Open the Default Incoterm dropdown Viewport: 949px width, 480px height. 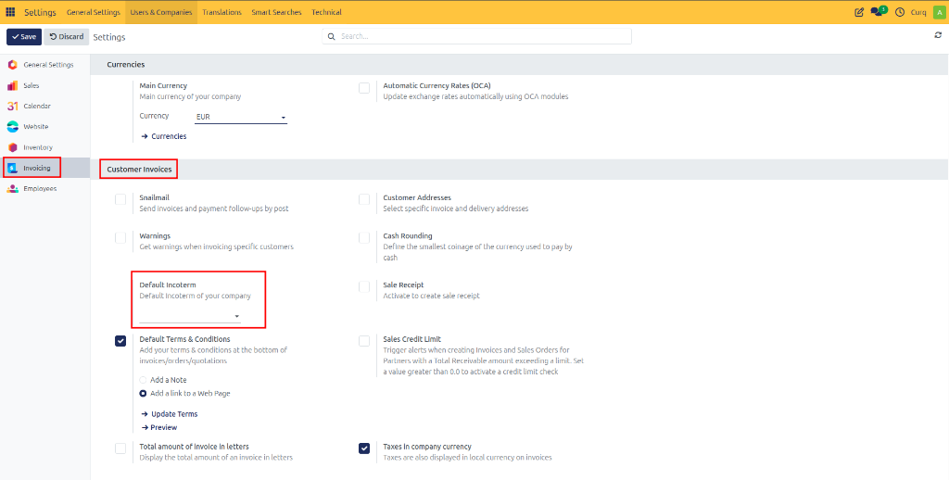tap(190, 316)
